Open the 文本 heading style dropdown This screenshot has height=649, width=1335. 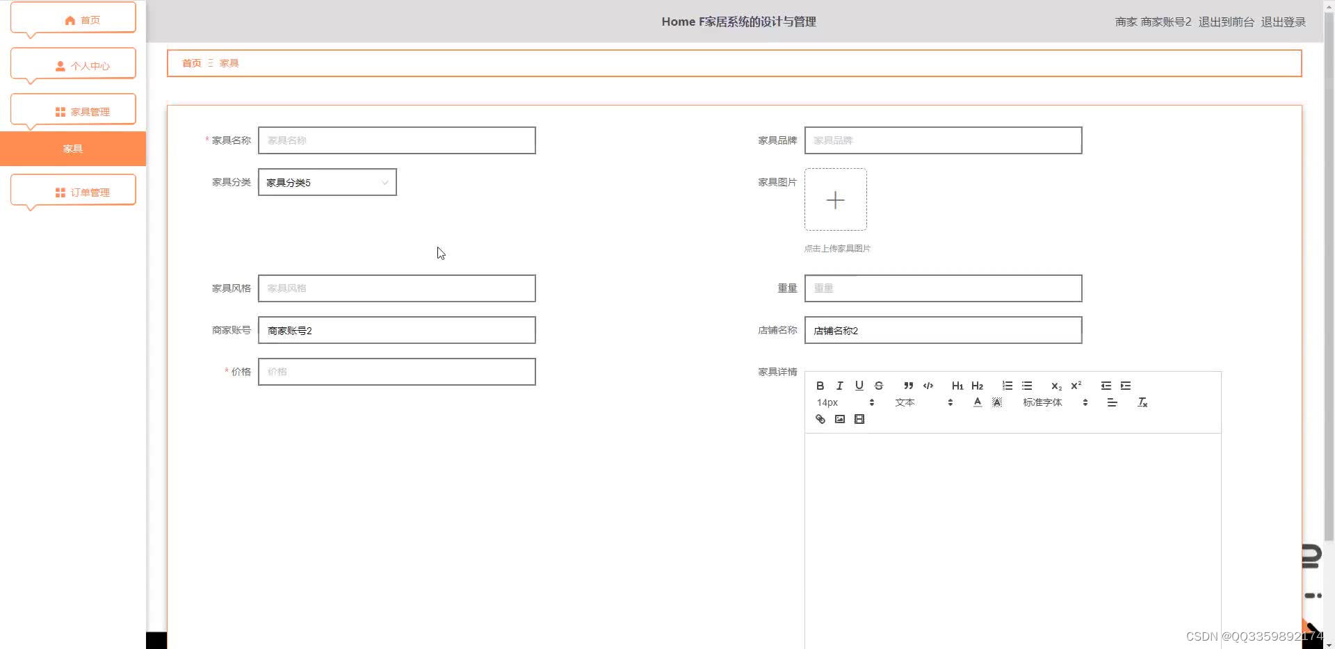(x=923, y=402)
